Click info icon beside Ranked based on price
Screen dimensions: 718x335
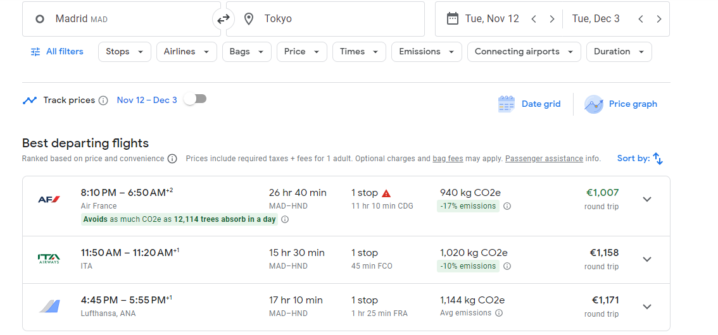[172, 159]
